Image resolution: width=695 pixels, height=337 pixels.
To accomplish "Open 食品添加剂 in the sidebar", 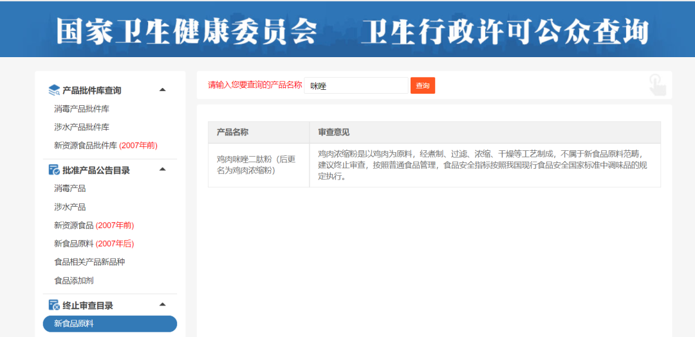I will [73, 281].
